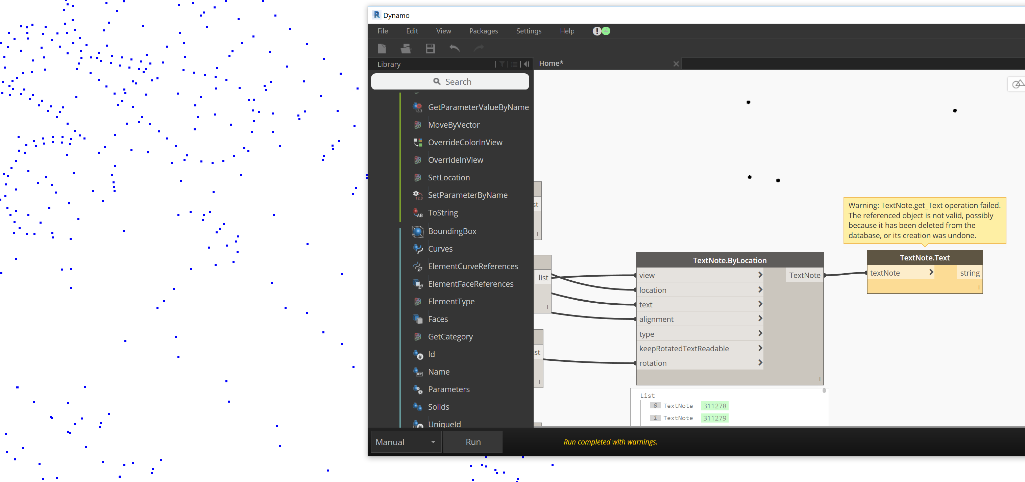Expand the rotation port chevron
This screenshot has width=1025, height=482.
click(760, 363)
